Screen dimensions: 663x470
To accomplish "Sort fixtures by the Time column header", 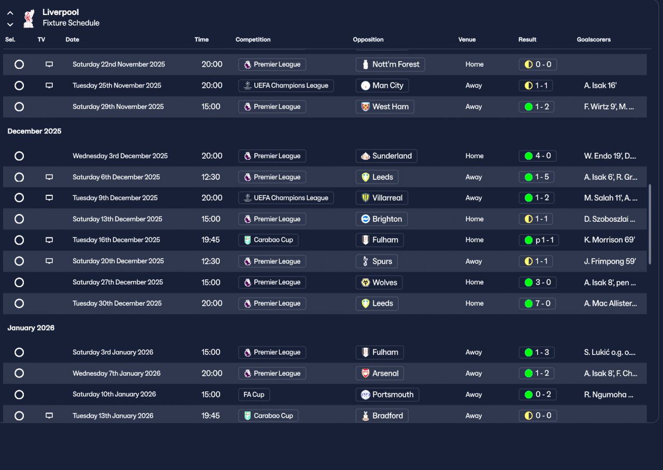I will [201, 39].
